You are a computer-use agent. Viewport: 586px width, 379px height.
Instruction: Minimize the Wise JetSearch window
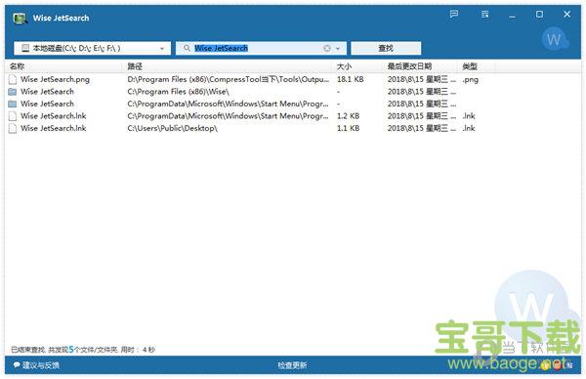tap(512, 17)
